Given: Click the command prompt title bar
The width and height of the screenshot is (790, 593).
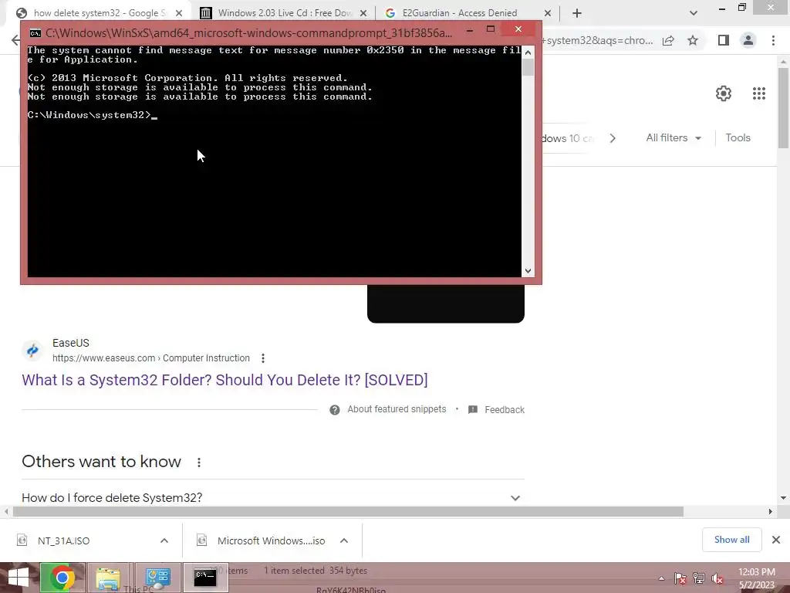Looking at the screenshot, I should (x=248, y=33).
